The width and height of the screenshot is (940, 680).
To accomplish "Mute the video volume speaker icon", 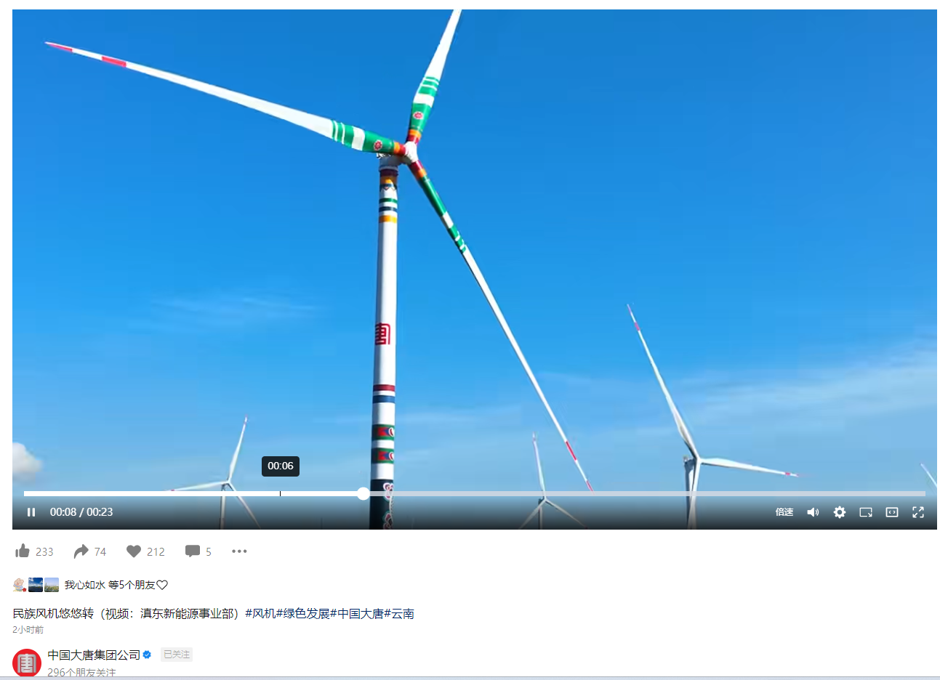I will point(813,512).
